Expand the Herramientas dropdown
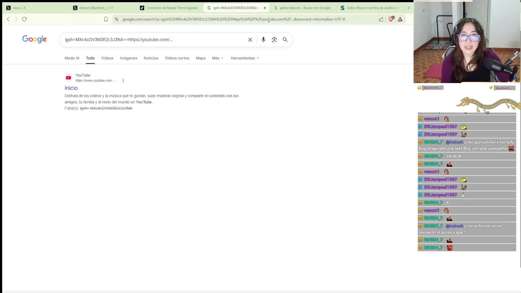The width and height of the screenshot is (521, 293). (x=245, y=58)
